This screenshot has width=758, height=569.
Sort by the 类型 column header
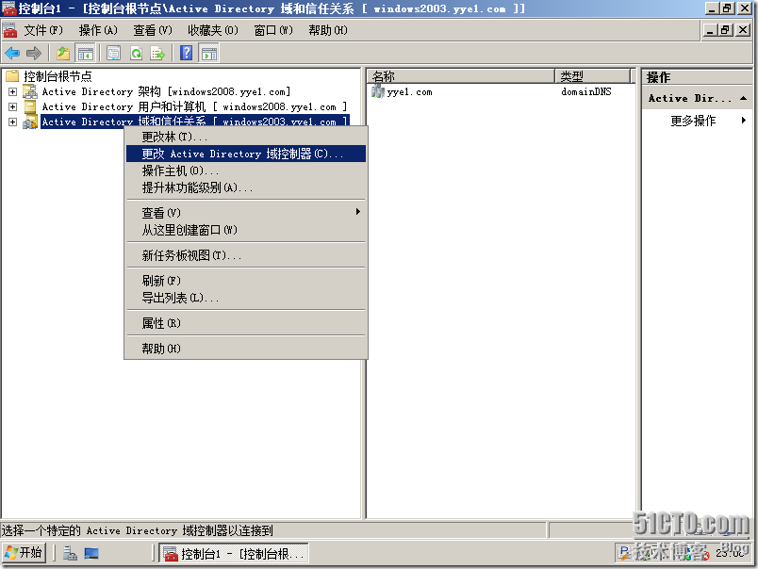tap(593, 75)
